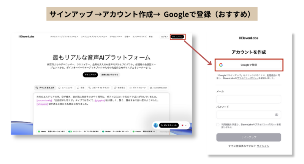Click the サインイン link below signup form
Screen dimensions: 304x164
263,146
